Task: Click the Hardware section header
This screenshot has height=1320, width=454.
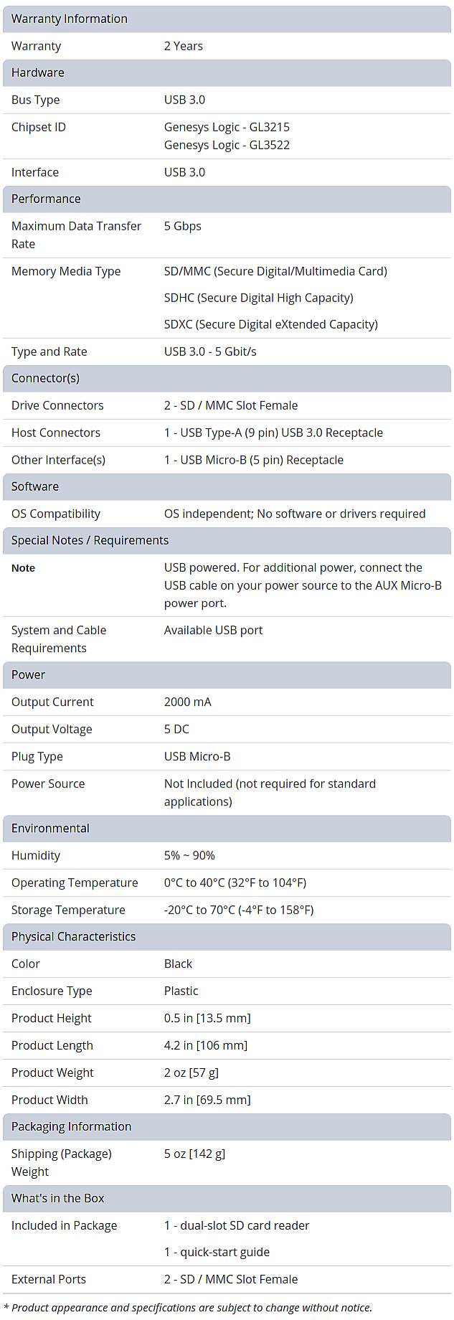Action: click(38, 72)
